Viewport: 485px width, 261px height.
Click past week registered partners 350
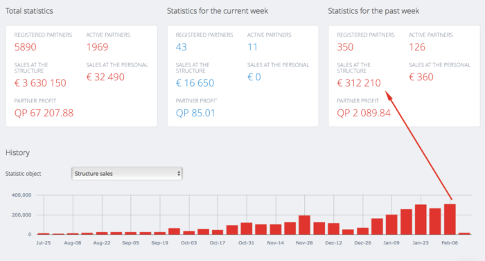click(x=345, y=47)
